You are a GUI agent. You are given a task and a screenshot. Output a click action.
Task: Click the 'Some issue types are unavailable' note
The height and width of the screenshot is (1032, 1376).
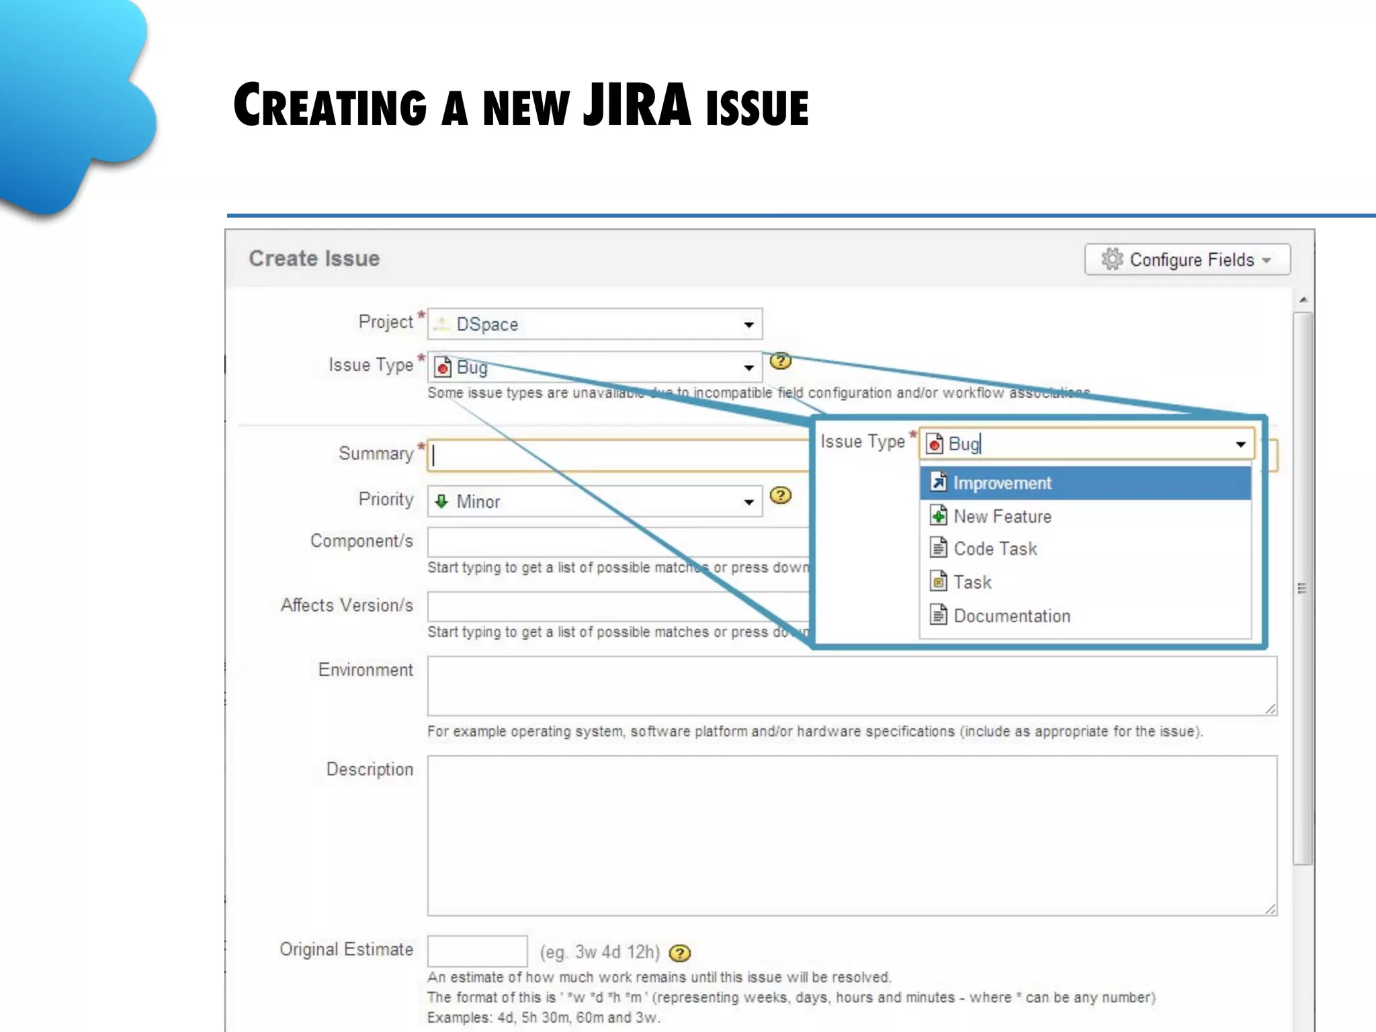(x=759, y=392)
